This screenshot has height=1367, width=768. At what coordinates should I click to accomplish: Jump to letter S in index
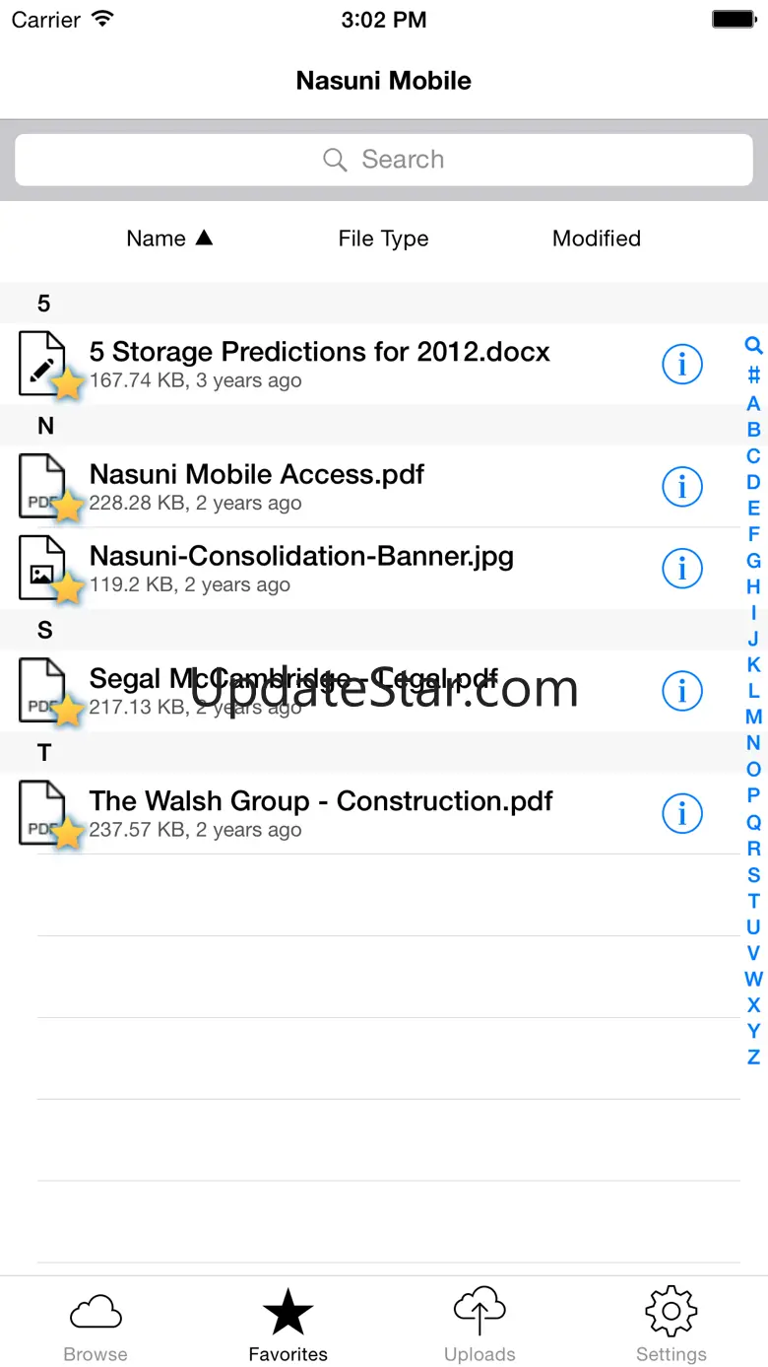753,874
